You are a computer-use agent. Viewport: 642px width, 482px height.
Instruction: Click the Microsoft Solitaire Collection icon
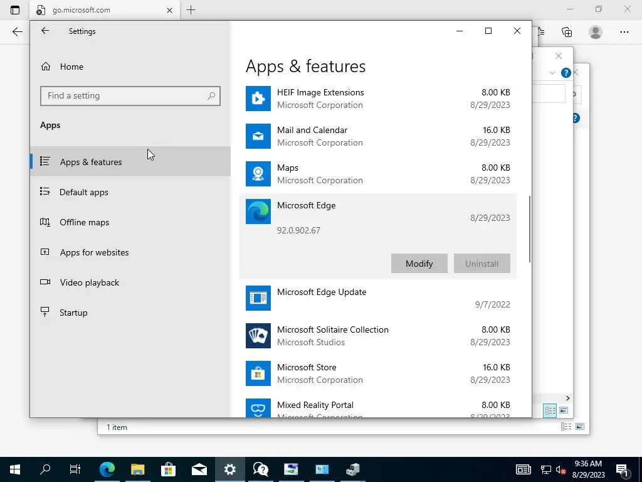258,336
